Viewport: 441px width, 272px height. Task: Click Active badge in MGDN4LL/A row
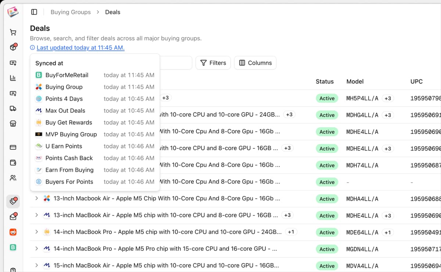(x=327, y=249)
